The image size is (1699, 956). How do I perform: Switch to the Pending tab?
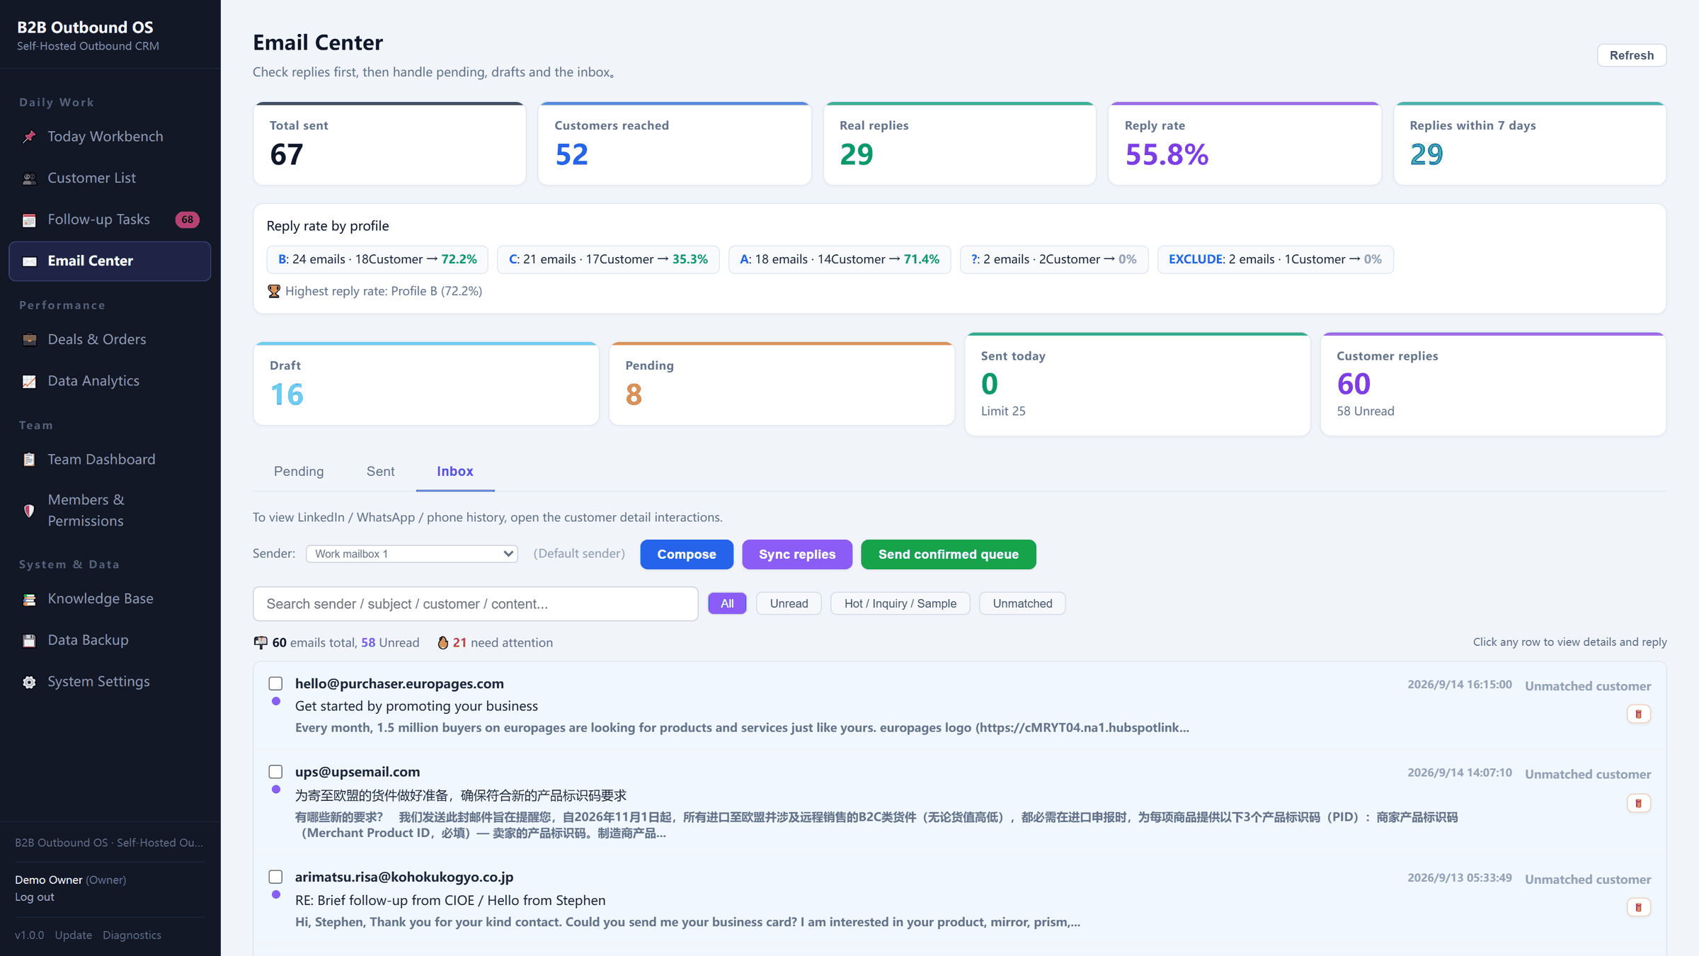pyautogui.click(x=299, y=471)
